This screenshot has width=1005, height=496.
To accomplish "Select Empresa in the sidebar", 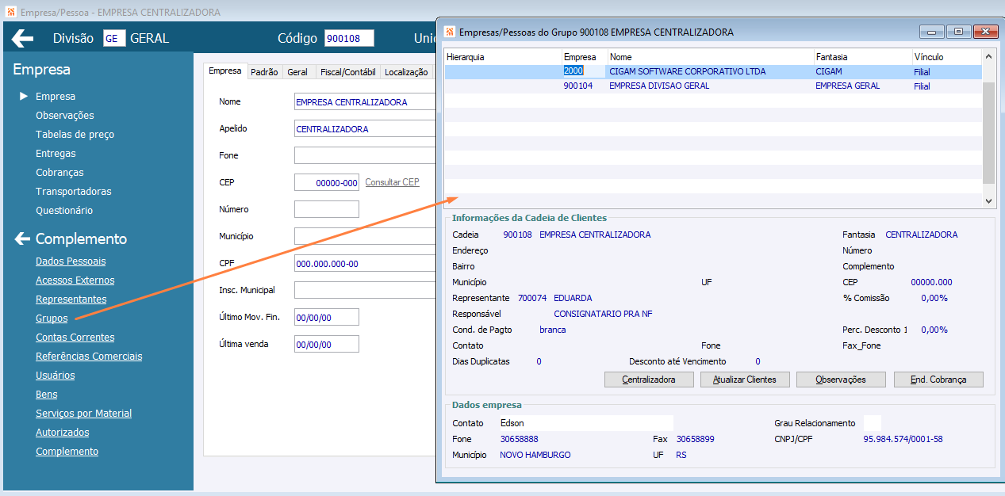I will pyautogui.click(x=56, y=97).
